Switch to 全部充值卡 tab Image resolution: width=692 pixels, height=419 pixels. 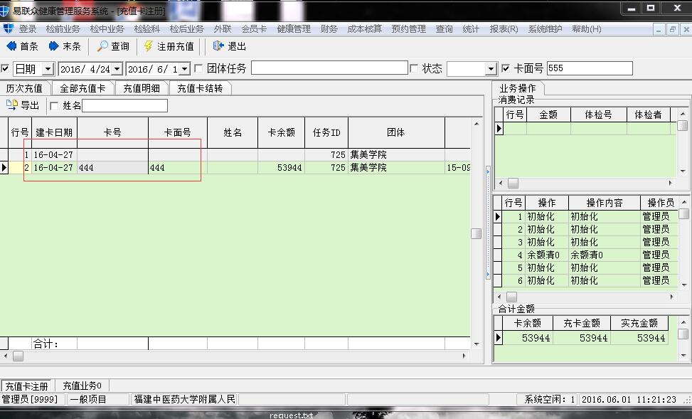[x=82, y=88]
